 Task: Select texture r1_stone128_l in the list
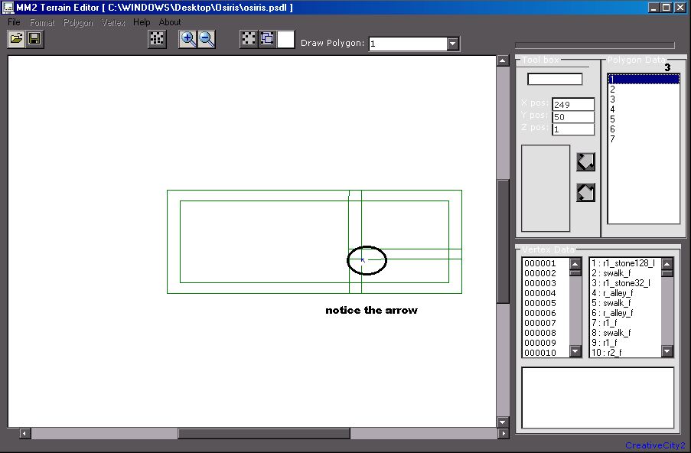(622, 263)
